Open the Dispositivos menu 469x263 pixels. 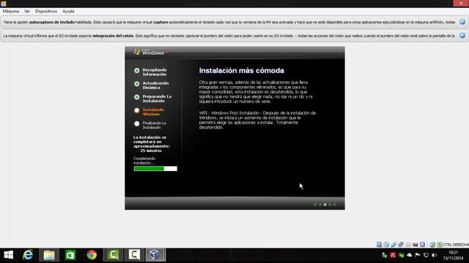46,12
